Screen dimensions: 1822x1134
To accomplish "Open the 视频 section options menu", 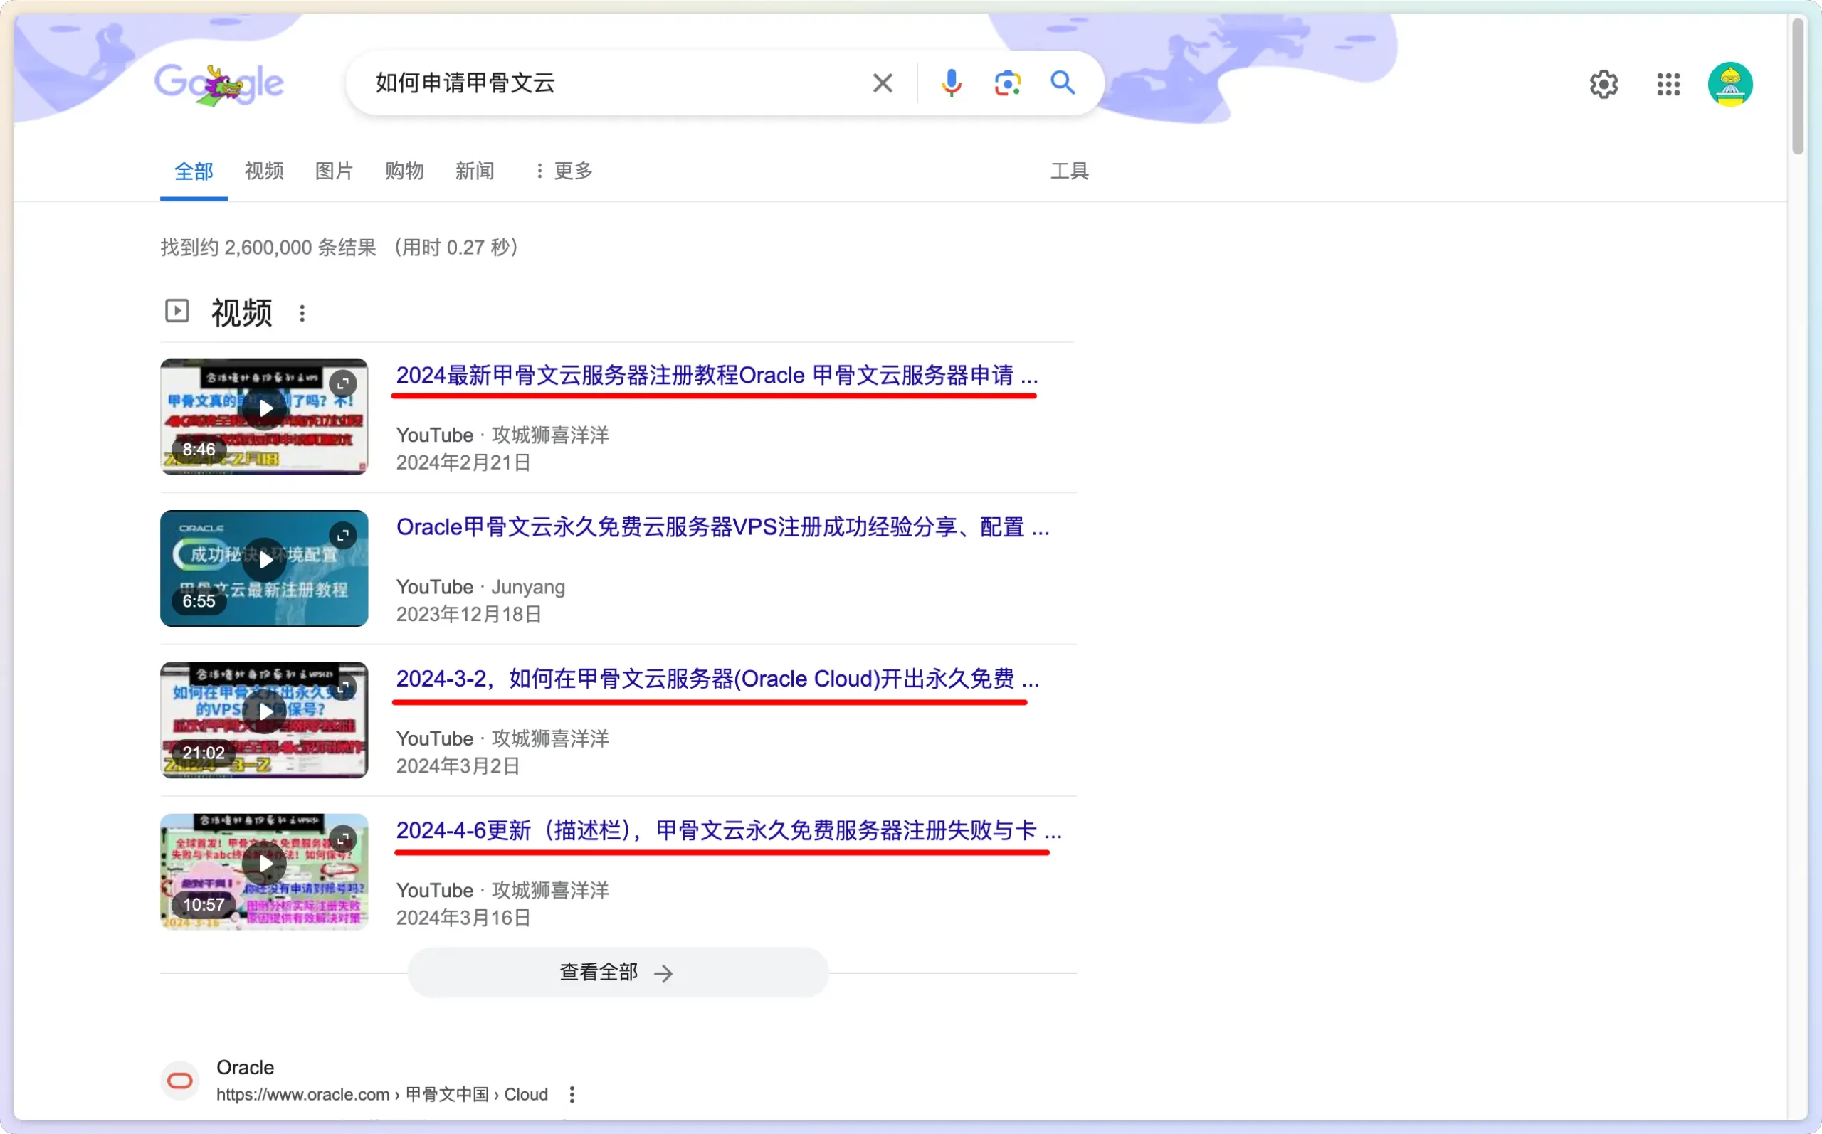I will click(302, 314).
